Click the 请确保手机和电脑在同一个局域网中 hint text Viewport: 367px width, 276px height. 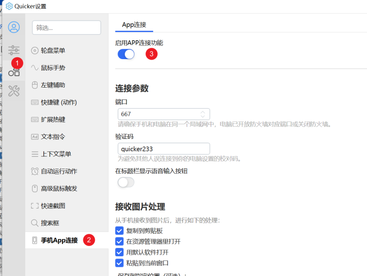(x=224, y=124)
